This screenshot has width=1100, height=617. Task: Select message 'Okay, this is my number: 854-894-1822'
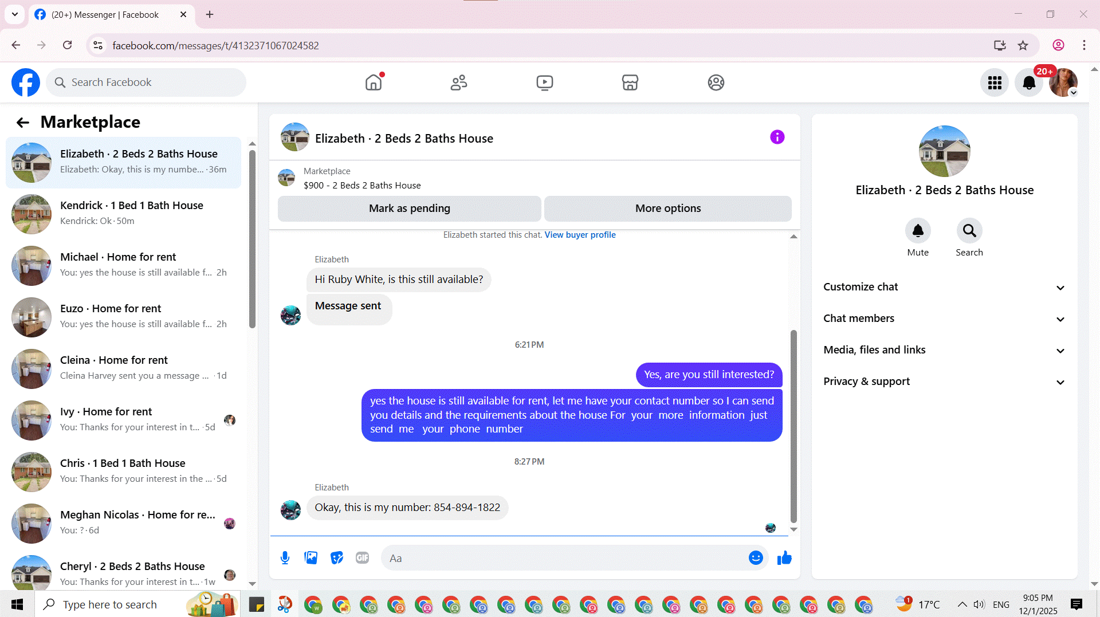(x=407, y=508)
